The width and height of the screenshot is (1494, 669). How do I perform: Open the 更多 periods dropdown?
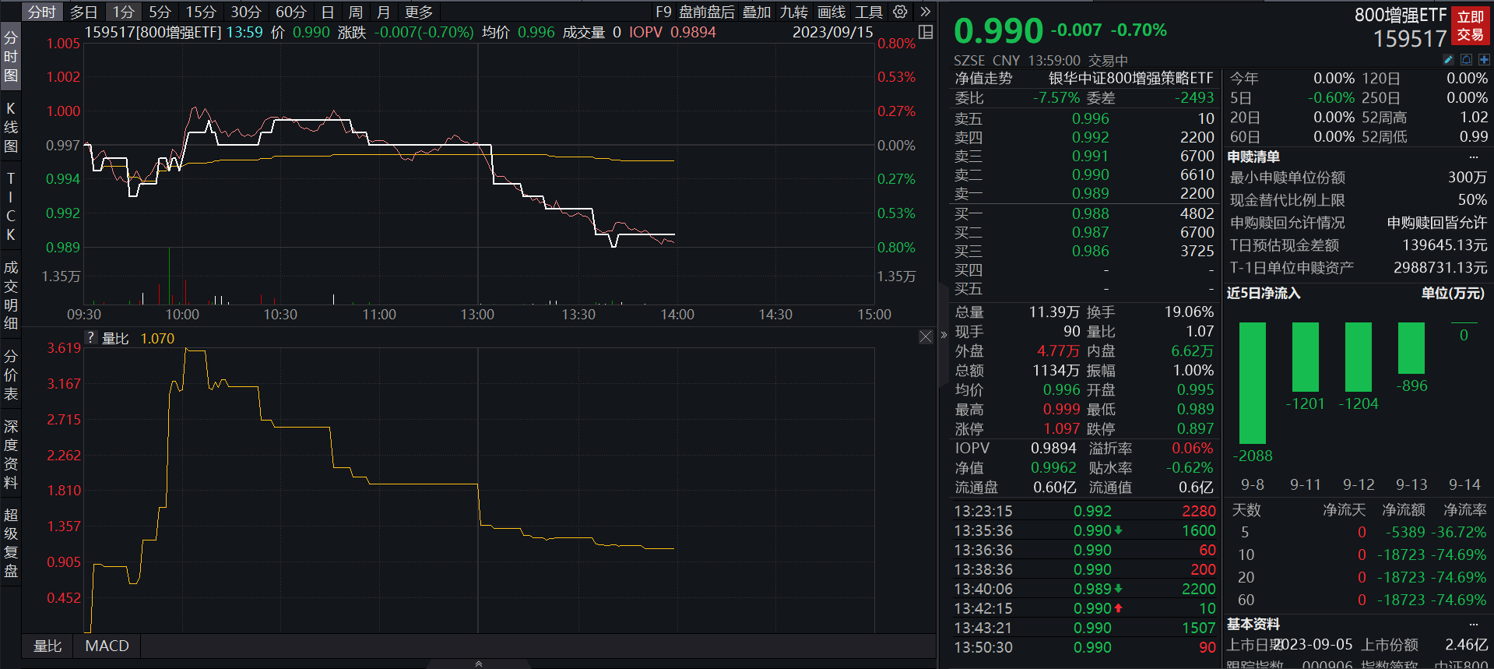coord(419,12)
